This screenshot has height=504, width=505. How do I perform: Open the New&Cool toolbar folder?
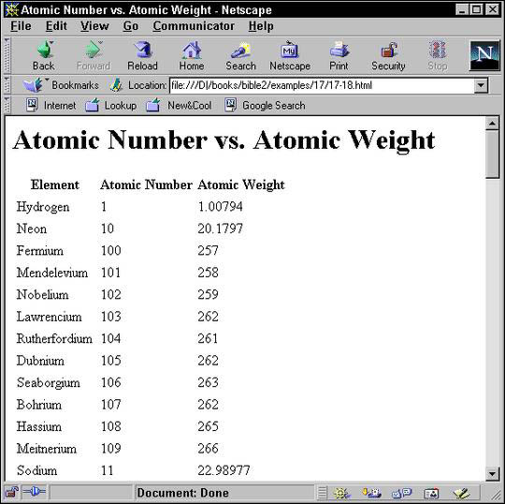point(179,105)
